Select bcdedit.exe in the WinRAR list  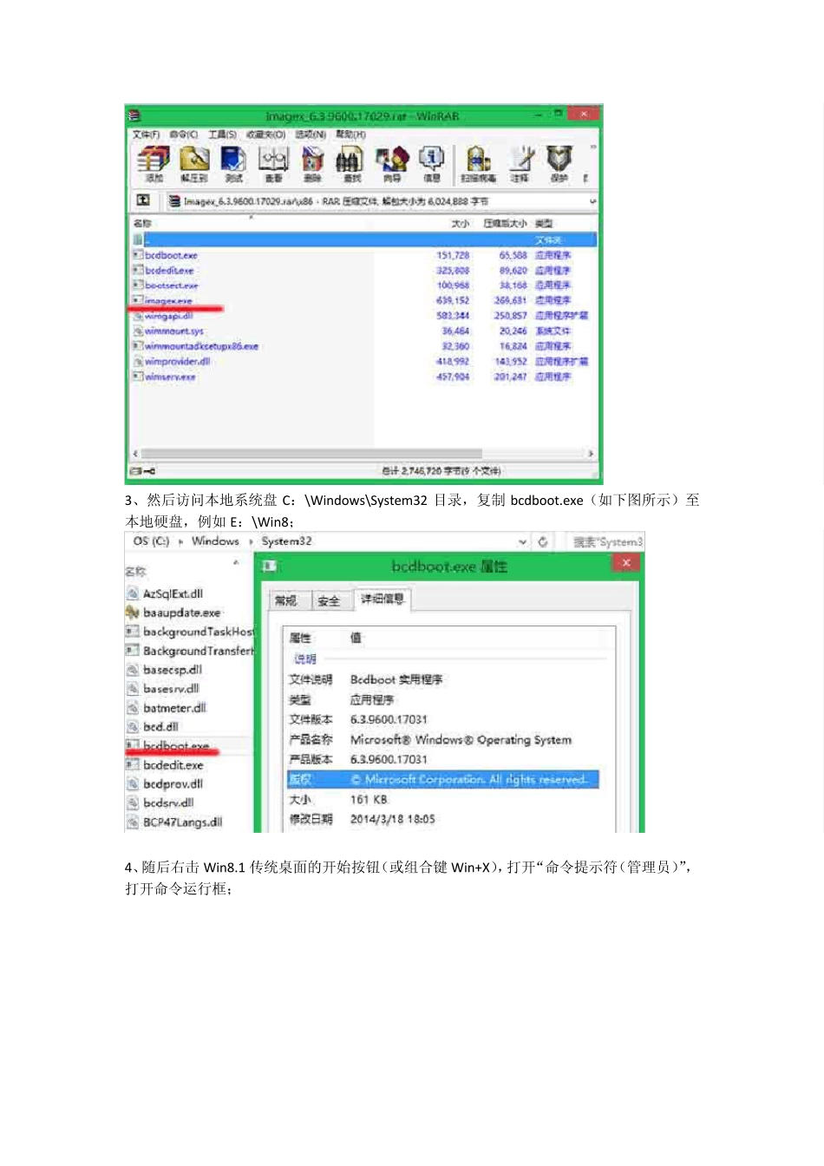point(170,270)
